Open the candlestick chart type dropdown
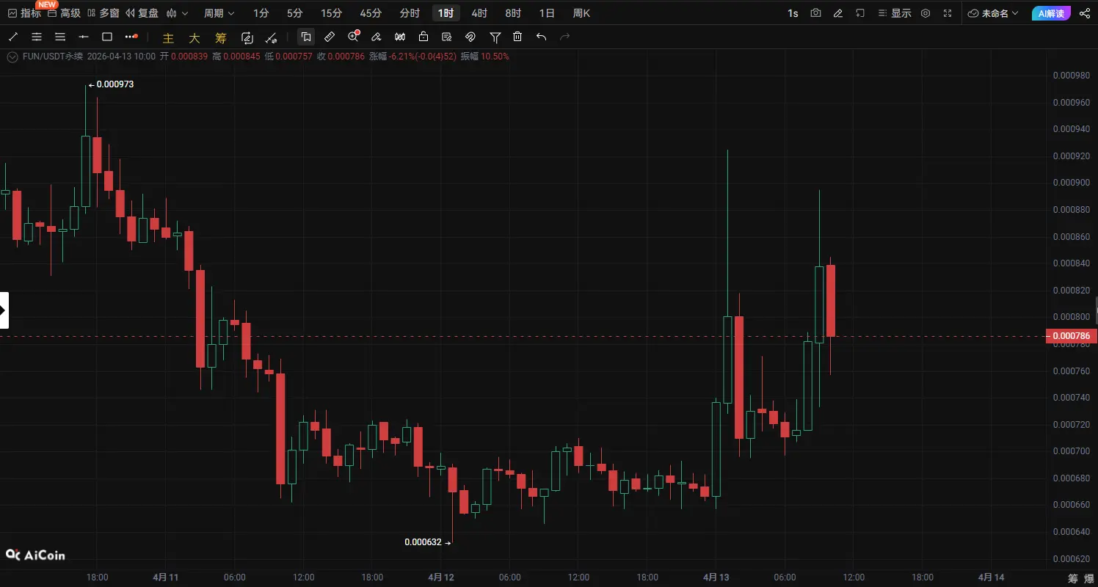 click(177, 13)
